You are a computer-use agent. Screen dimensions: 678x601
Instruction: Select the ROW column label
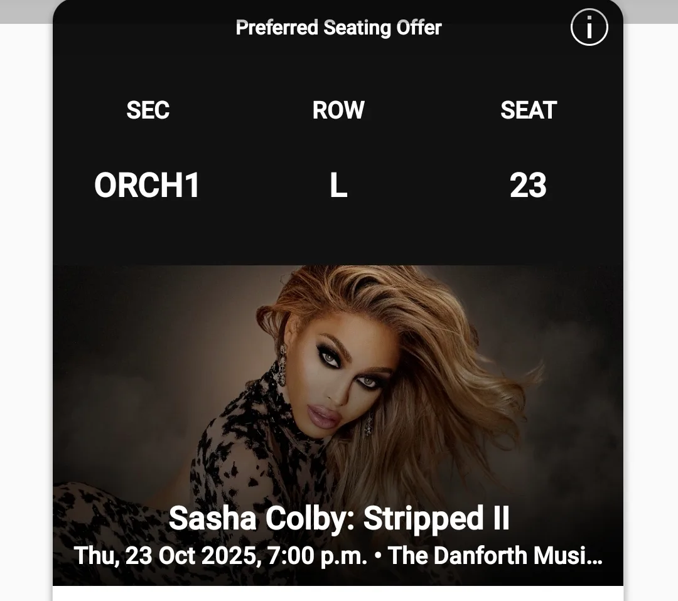click(x=338, y=110)
